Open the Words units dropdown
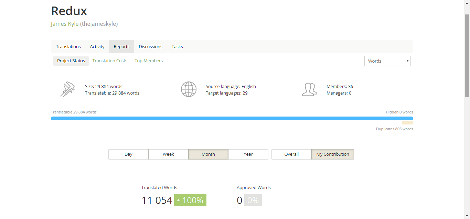 (x=387, y=61)
